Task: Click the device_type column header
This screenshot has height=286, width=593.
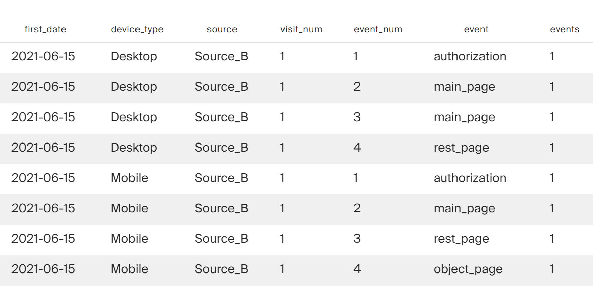Action: click(x=137, y=29)
